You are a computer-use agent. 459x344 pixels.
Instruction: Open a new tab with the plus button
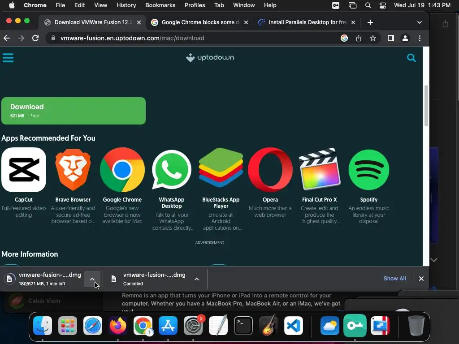point(370,22)
